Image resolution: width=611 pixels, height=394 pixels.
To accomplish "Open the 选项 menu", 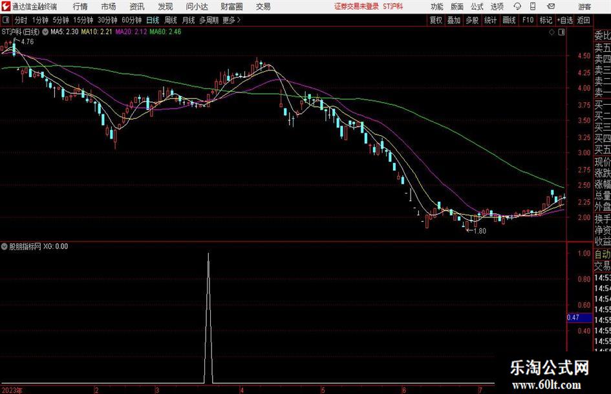I will [497, 6].
